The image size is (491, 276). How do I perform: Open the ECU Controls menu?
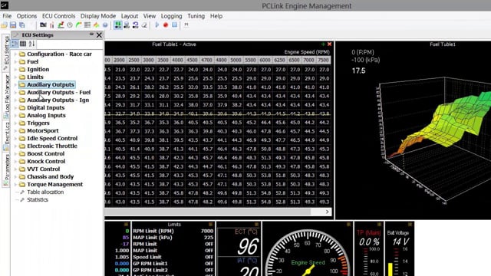pyautogui.click(x=58, y=16)
